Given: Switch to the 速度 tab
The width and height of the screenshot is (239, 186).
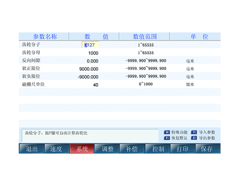Looking at the screenshot, I should click(56, 149).
